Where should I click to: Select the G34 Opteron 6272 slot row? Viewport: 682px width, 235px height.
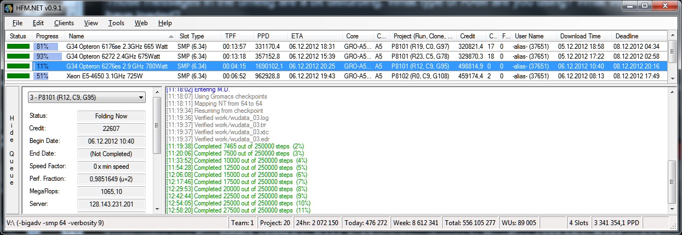pos(336,56)
